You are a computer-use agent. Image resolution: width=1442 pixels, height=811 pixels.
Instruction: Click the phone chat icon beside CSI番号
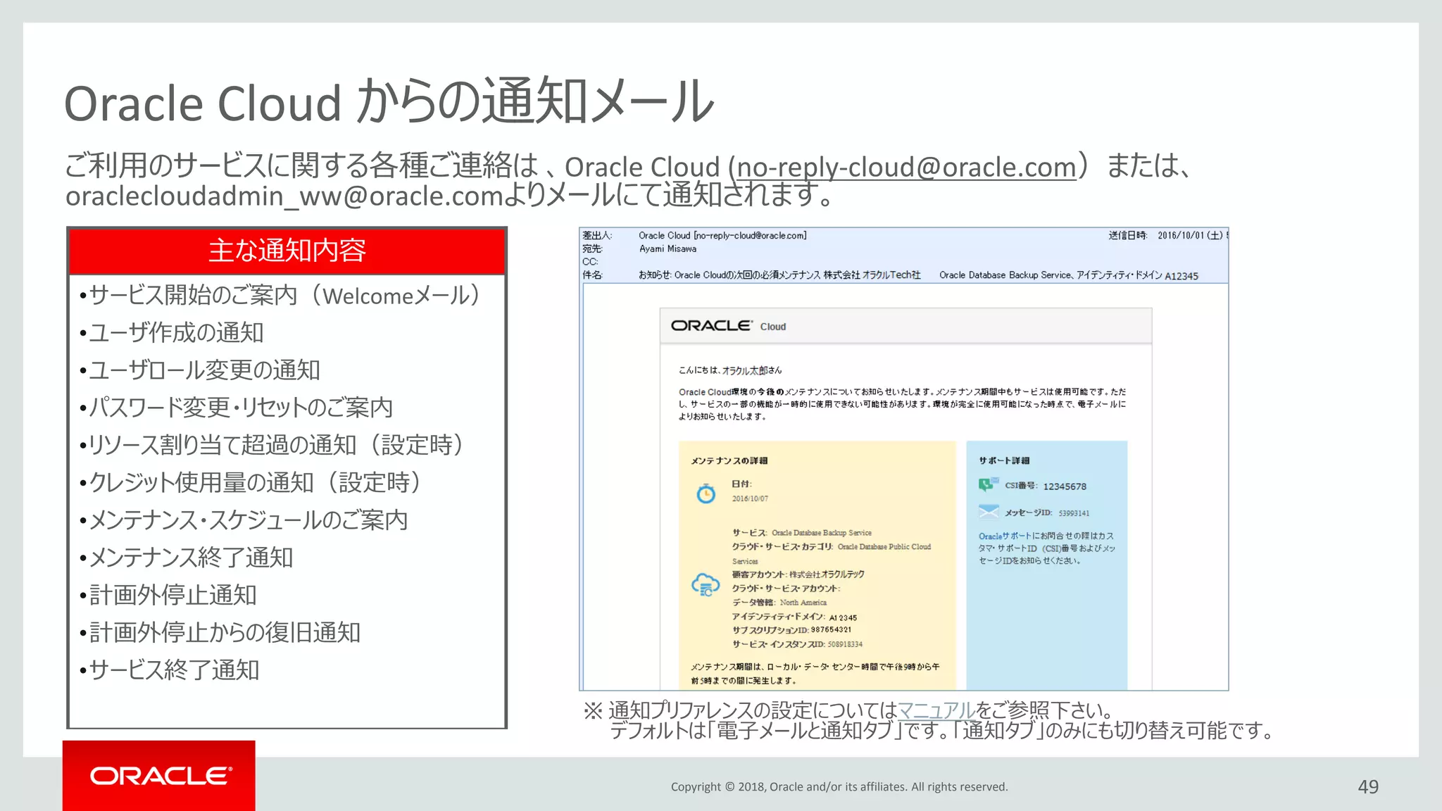pyautogui.click(x=989, y=484)
